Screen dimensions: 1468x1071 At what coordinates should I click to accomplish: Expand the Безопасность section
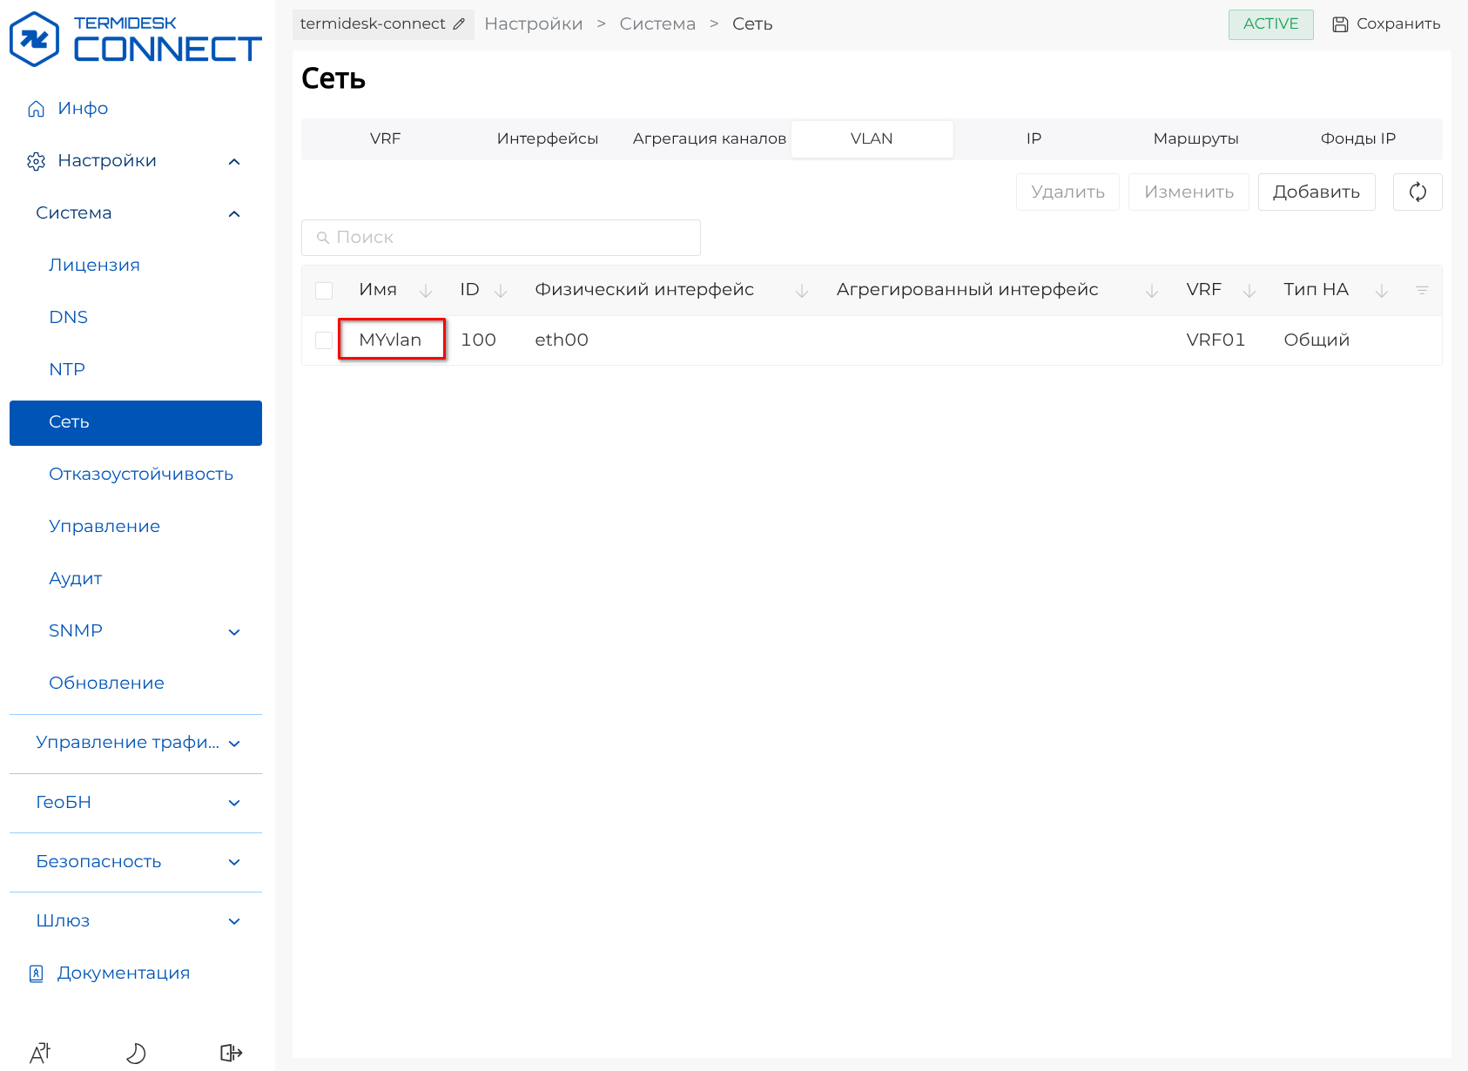tap(233, 862)
